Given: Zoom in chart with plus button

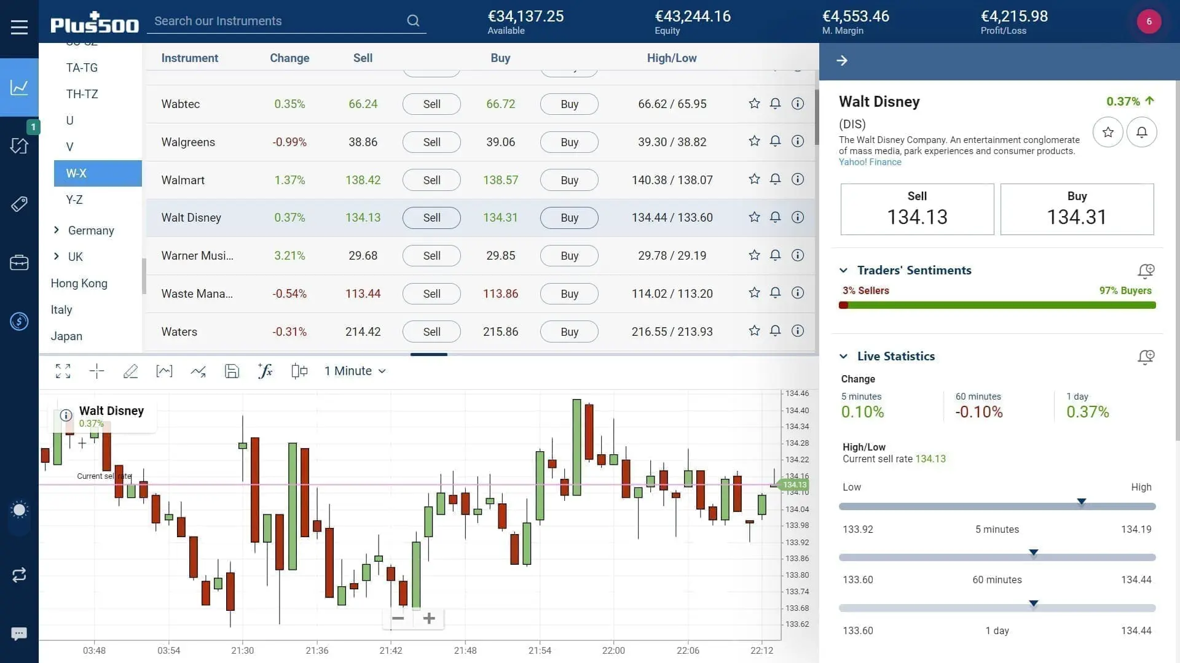Looking at the screenshot, I should click(429, 618).
